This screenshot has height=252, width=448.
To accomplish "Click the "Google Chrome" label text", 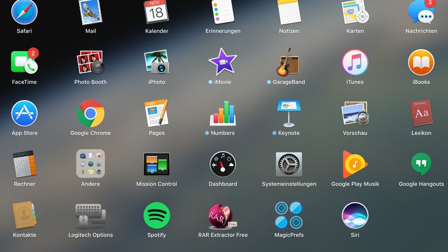I will click(91, 133).
